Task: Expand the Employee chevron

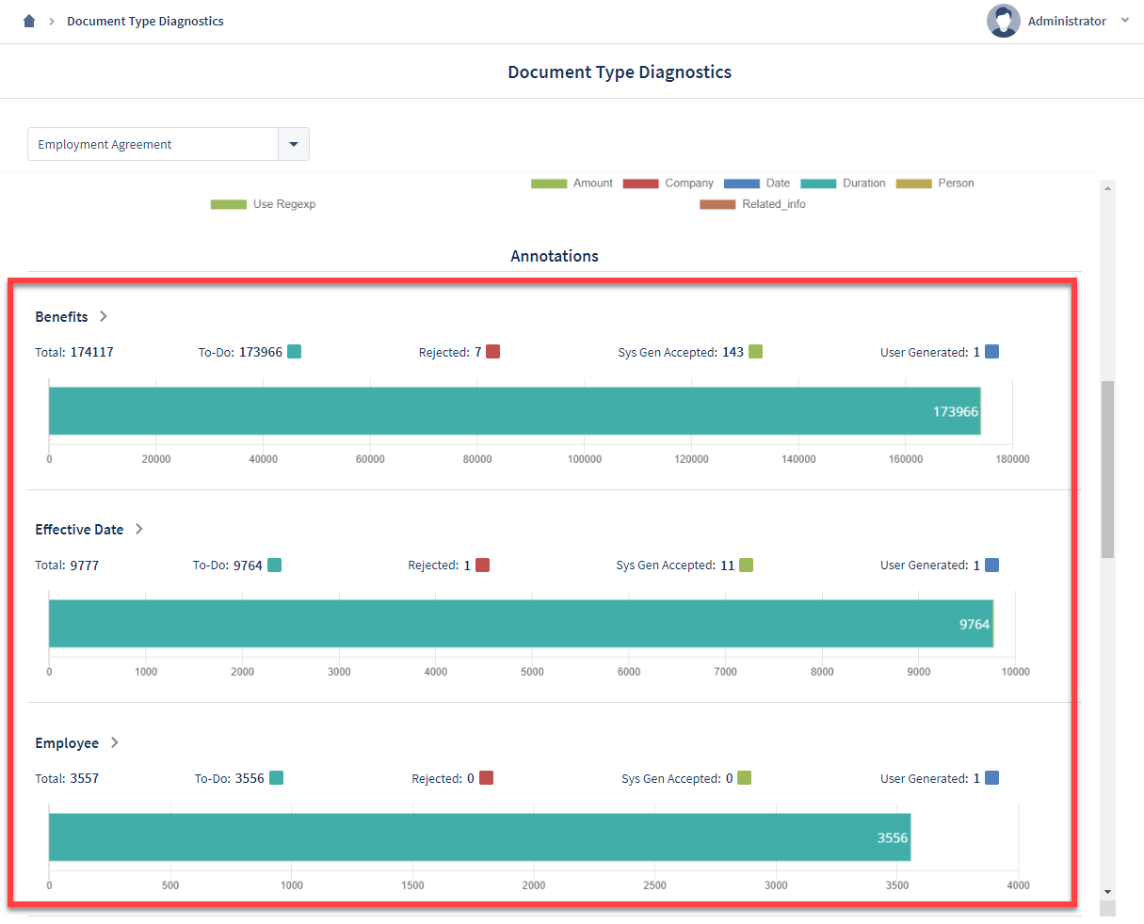Action: point(115,742)
